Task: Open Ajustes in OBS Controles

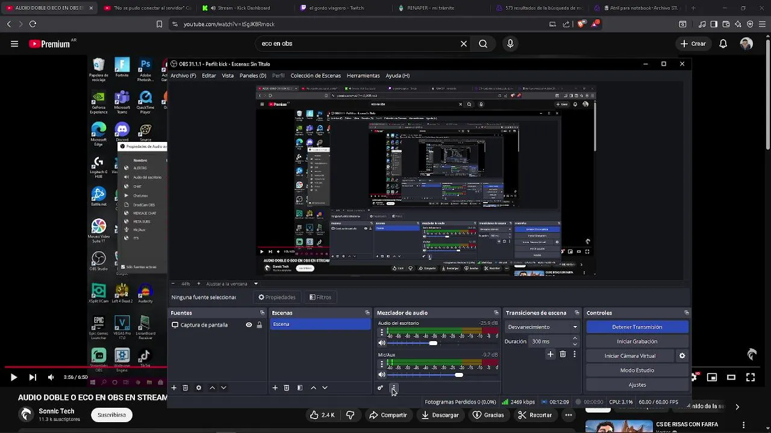Action: pyautogui.click(x=637, y=385)
